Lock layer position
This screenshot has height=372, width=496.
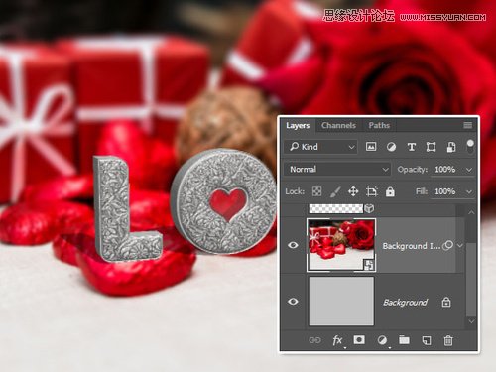click(x=353, y=191)
